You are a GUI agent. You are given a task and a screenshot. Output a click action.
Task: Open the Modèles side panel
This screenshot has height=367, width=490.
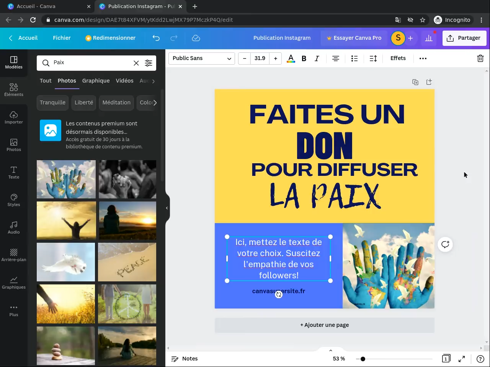click(x=14, y=62)
